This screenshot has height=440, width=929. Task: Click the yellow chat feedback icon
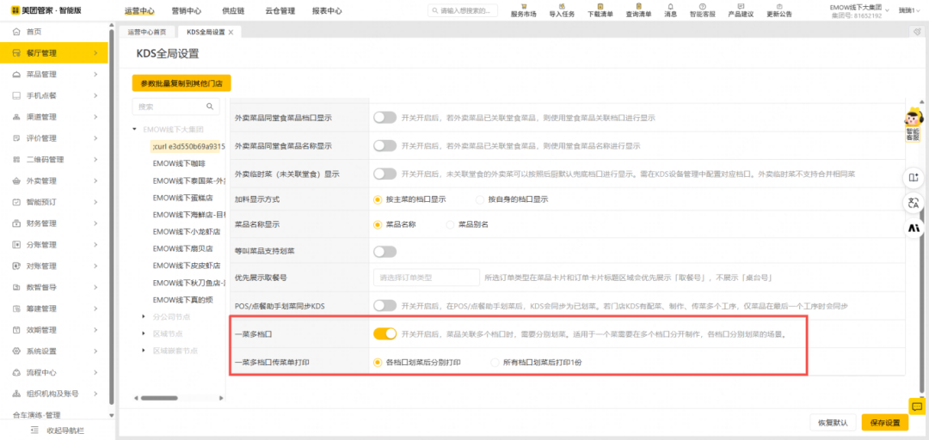(917, 406)
